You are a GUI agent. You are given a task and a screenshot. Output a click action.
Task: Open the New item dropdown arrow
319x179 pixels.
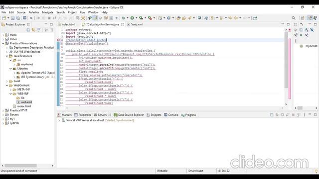coord(8,18)
